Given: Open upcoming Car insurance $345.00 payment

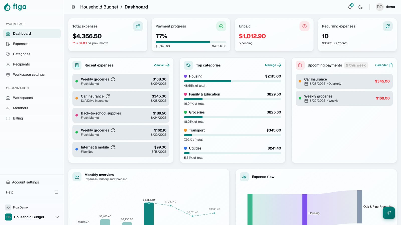Looking at the screenshot, I should coord(344,81).
